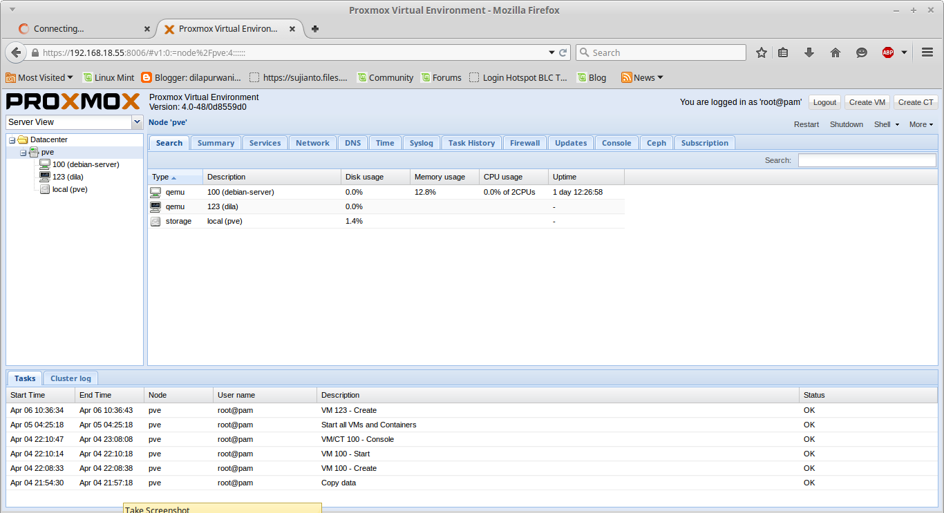Click the Shutdown node button
The height and width of the screenshot is (513, 944).
coord(847,124)
